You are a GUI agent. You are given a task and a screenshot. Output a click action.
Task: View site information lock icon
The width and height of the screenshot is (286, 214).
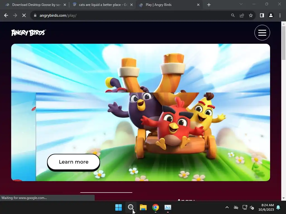[35, 16]
